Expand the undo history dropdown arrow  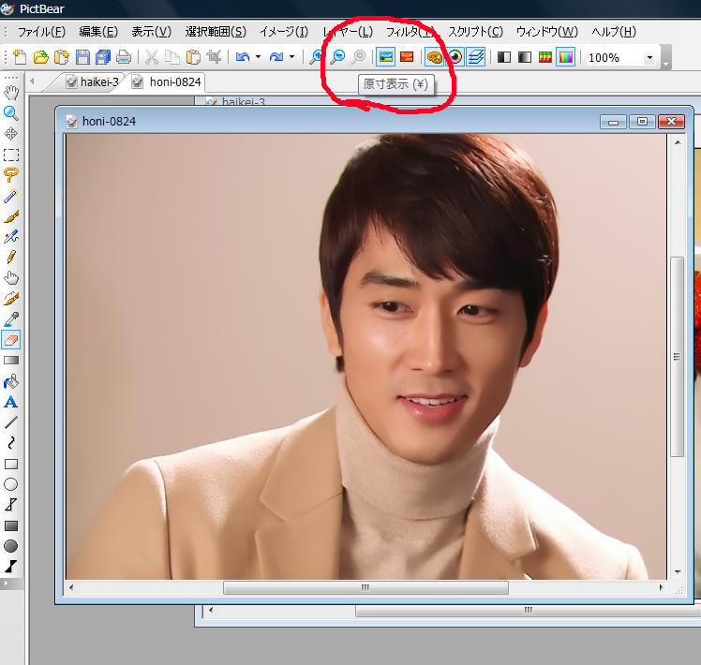(x=258, y=57)
